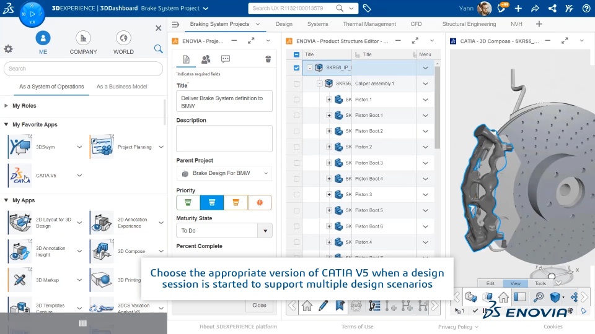Expand the Piston.1 tree node

click(x=329, y=100)
